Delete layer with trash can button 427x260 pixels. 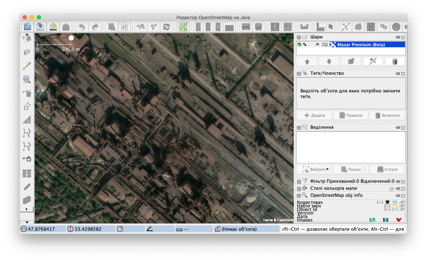pos(395,61)
